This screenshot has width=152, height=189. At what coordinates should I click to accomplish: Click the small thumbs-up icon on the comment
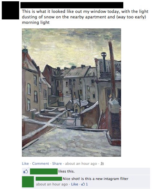(x=83, y=184)
